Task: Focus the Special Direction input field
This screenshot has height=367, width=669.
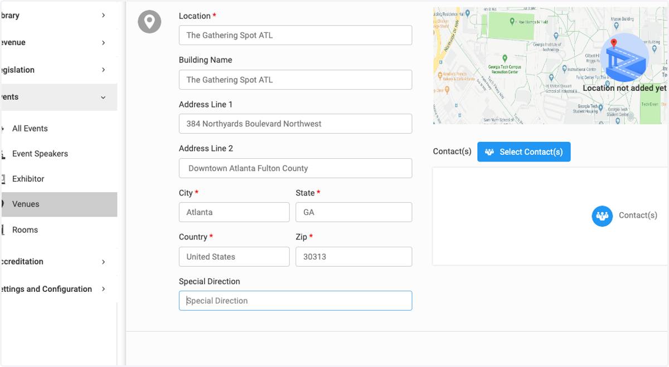Action: (295, 301)
